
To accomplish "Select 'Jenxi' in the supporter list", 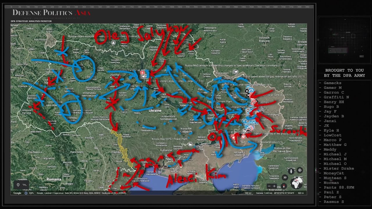I will [330, 121].
